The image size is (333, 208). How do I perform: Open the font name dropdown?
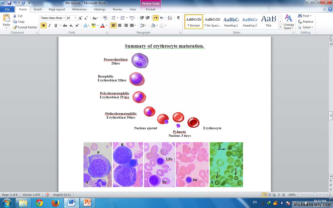(64, 18)
